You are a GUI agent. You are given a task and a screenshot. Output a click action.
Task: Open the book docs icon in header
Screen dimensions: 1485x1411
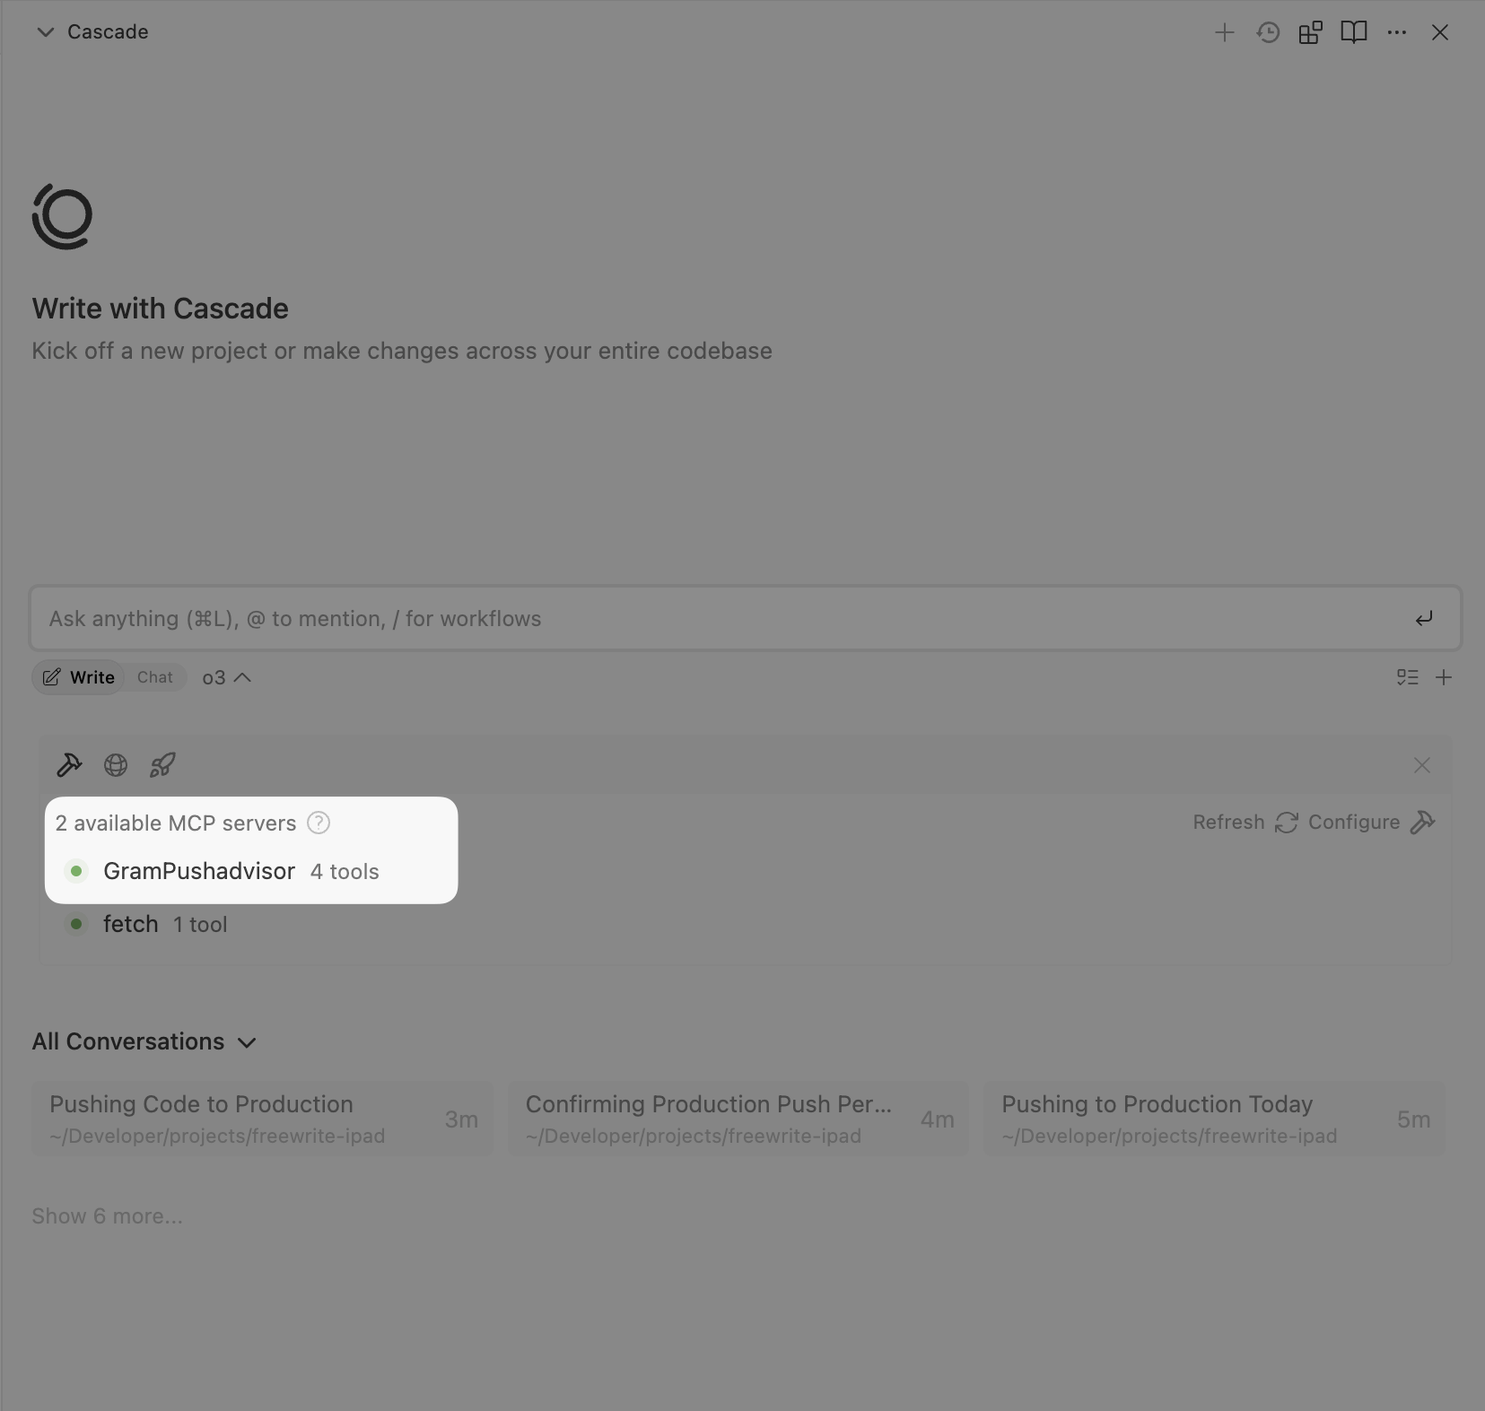coord(1353,33)
